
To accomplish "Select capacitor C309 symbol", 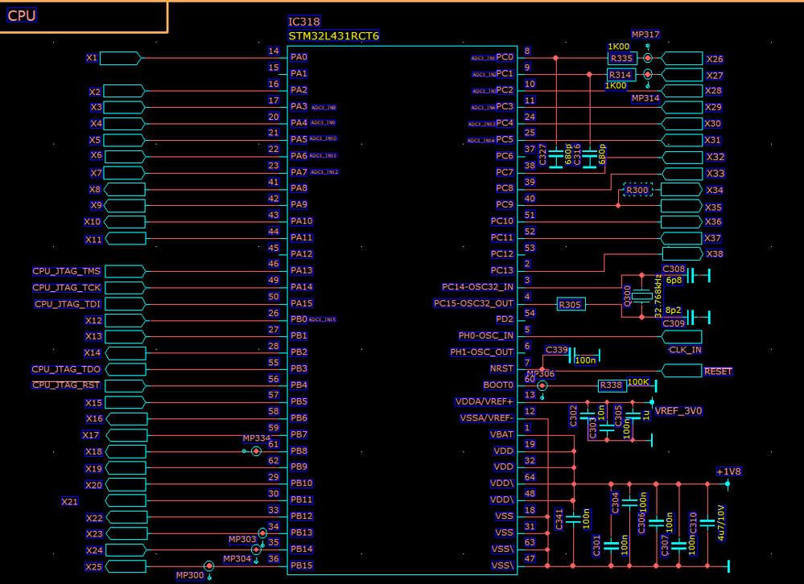I will click(x=691, y=317).
